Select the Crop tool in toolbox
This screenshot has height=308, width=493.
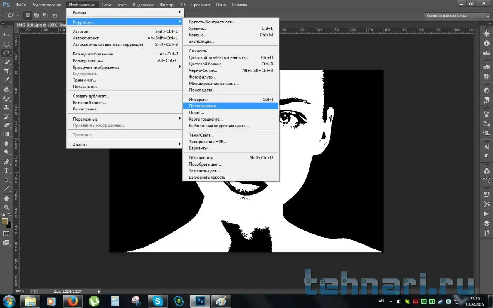(x=7, y=71)
